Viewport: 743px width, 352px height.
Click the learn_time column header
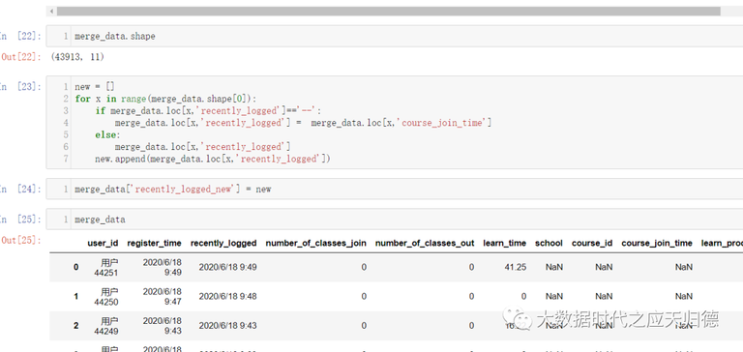[505, 243]
